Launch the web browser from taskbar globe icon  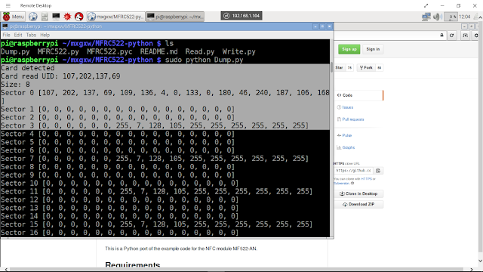tap(33, 17)
